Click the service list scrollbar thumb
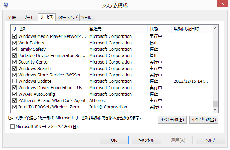 tap(215, 104)
